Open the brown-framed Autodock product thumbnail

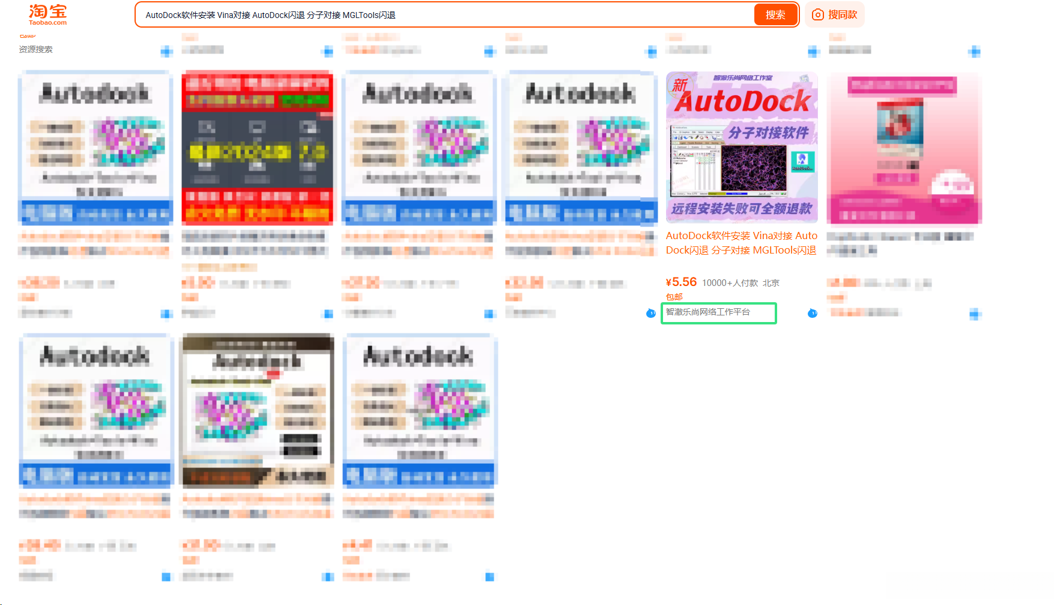pos(258,410)
